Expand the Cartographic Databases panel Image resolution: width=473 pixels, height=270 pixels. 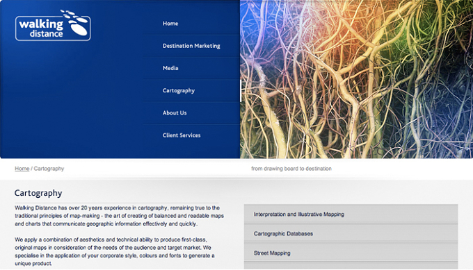pyautogui.click(x=351, y=233)
